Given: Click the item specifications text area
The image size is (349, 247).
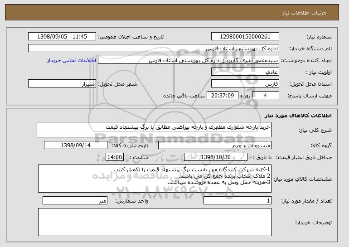Looking at the screenshot, I should point(155,179).
